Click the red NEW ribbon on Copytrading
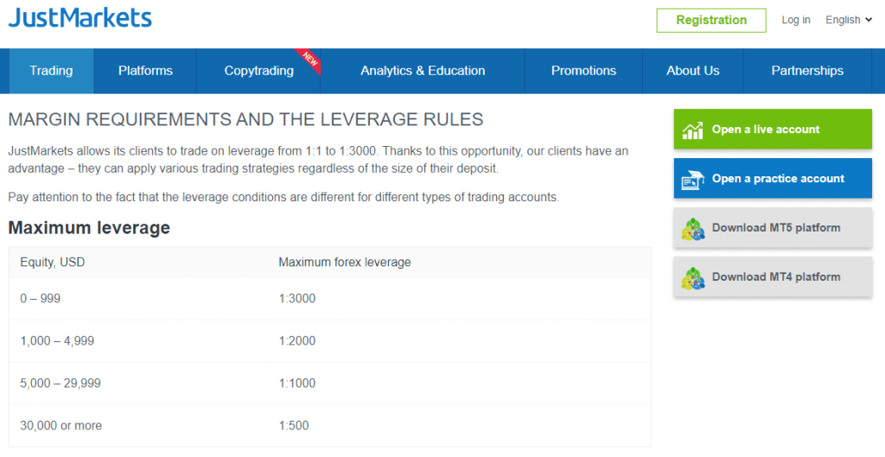Image resolution: width=885 pixels, height=457 pixels. click(x=309, y=60)
